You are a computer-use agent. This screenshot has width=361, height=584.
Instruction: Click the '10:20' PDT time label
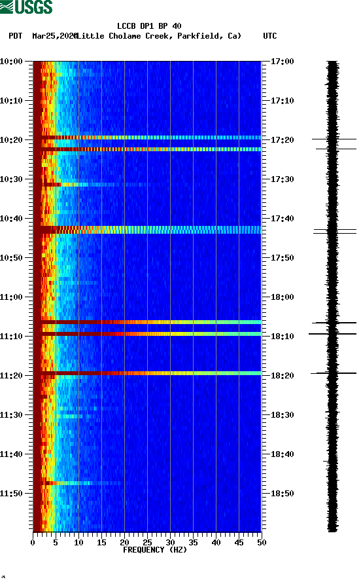11,140
